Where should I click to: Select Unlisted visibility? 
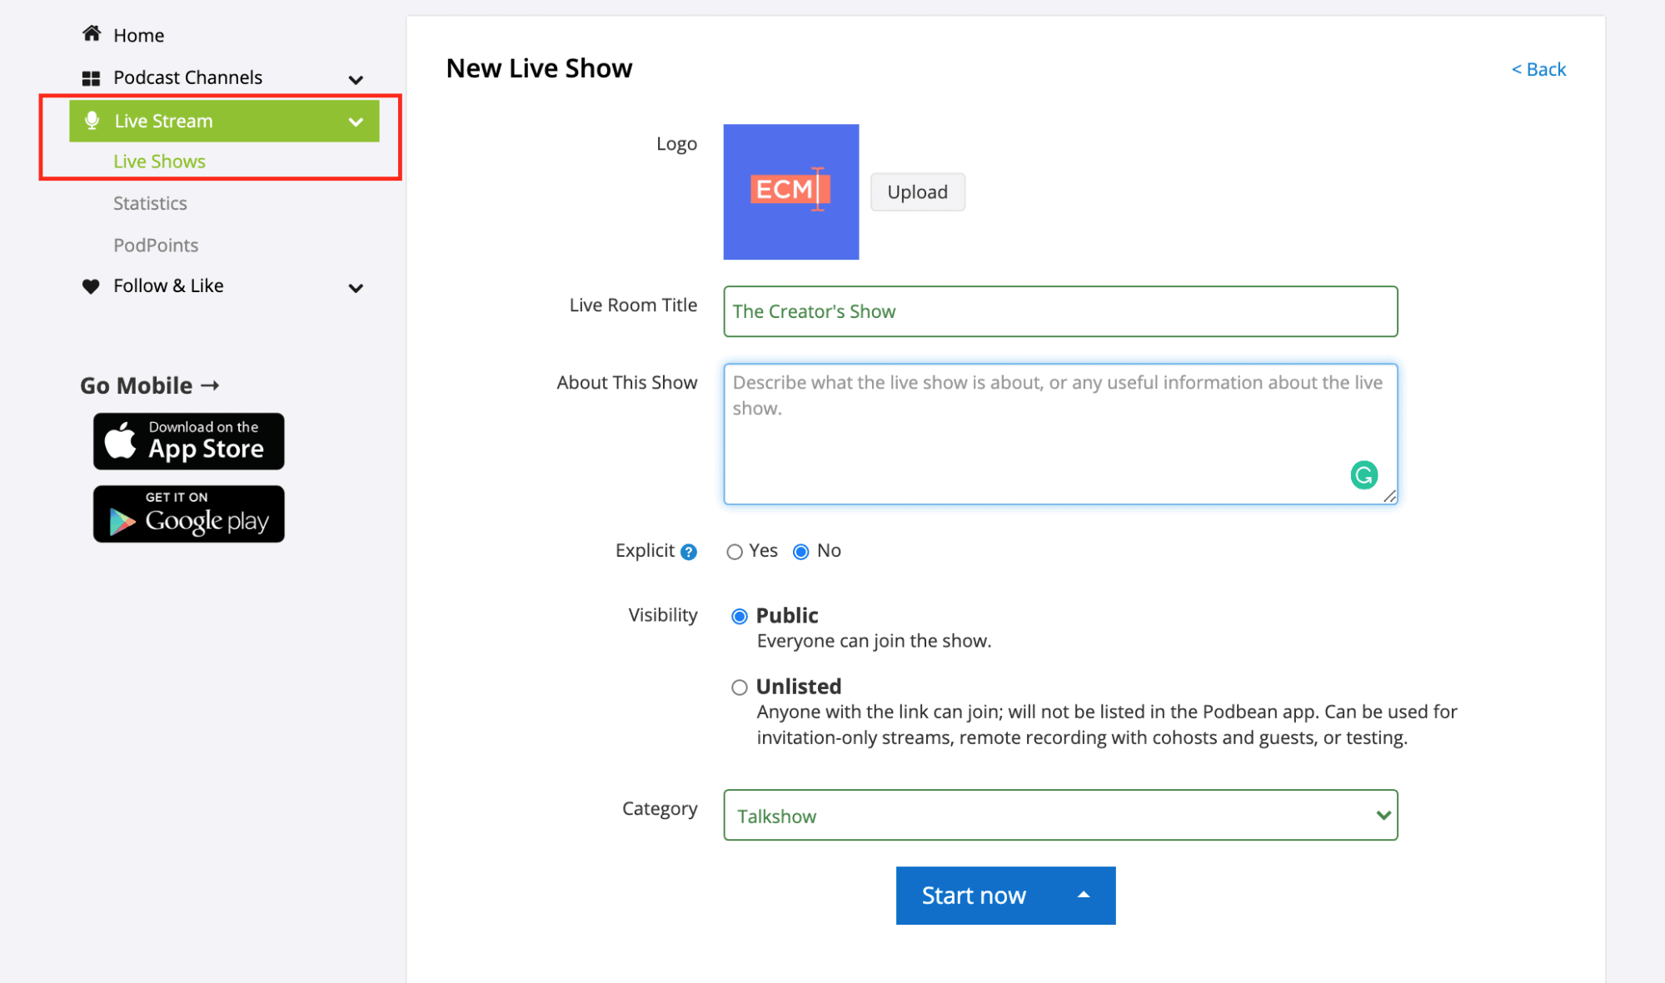739,687
